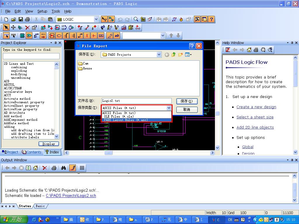Open the File menu
The image size is (299, 224).
coord(8,11)
